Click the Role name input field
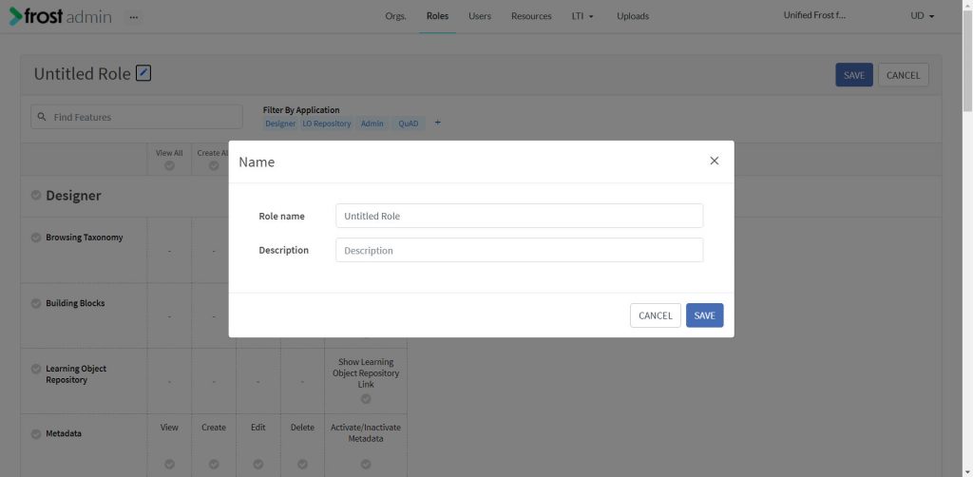 [x=520, y=216]
